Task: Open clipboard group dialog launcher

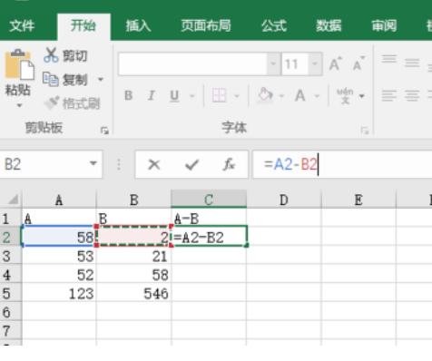Action: pyautogui.click(x=104, y=131)
